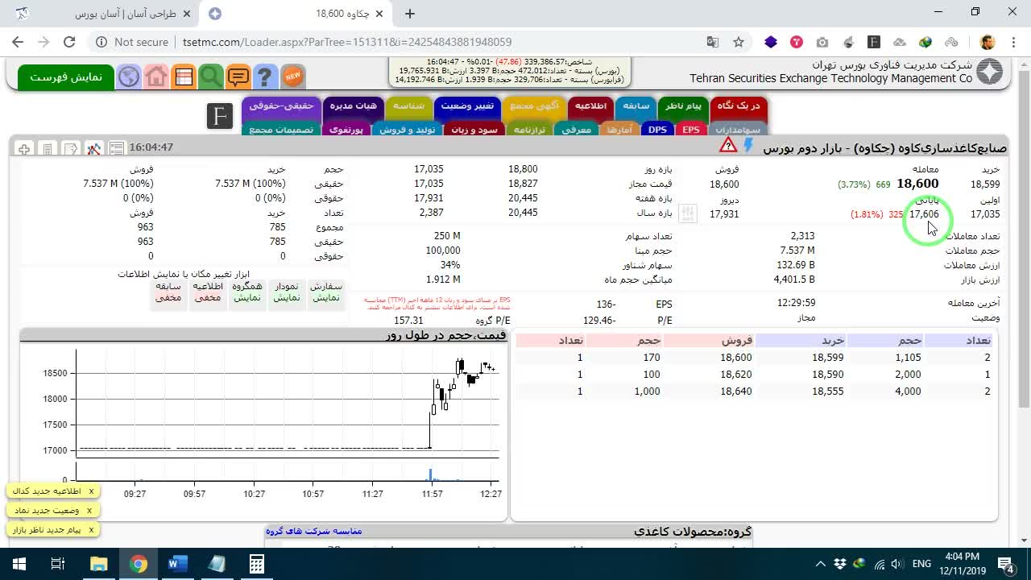Click the 18,640 sell price cell

[x=736, y=391]
